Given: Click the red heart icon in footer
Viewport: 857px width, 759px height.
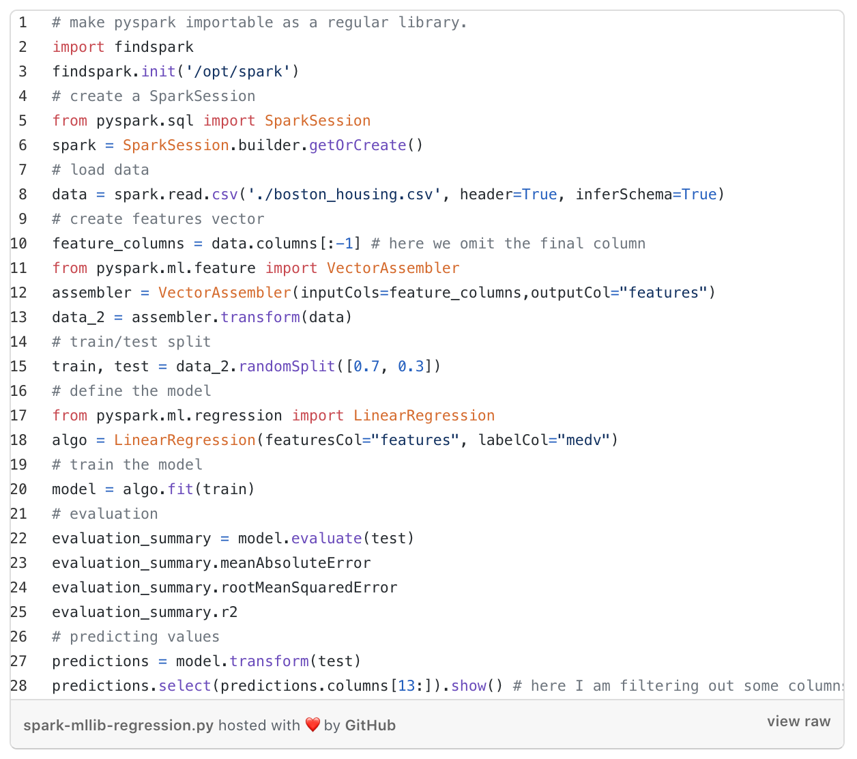Looking at the screenshot, I should (x=313, y=725).
